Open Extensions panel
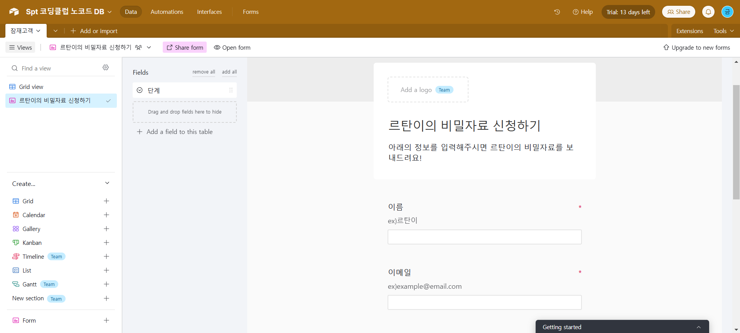 tap(689, 31)
